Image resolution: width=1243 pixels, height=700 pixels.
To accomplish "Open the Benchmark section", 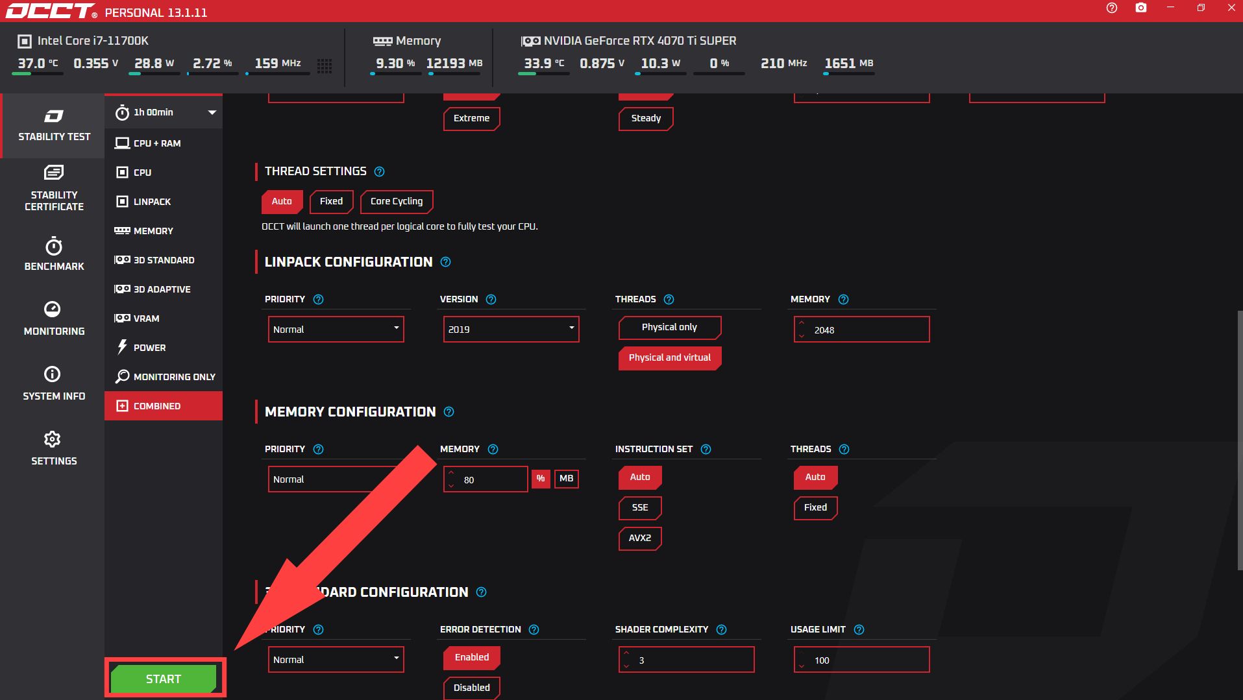I will point(54,254).
